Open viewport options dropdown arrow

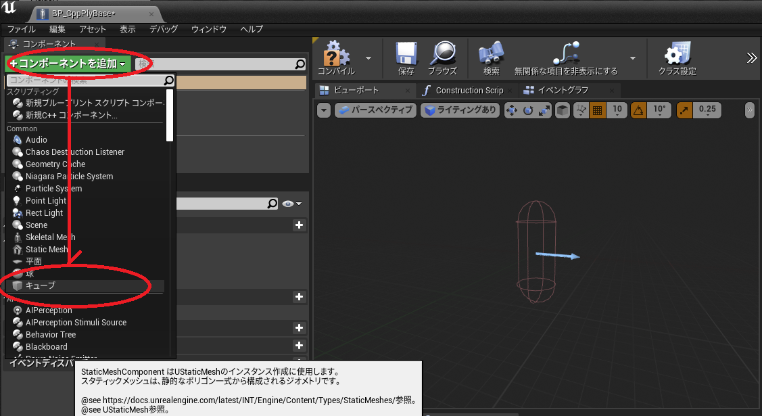pyautogui.click(x=324, y=110)
